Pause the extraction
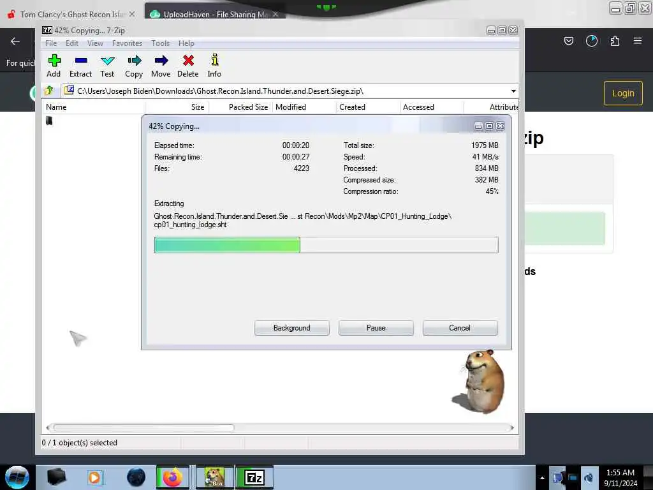The height and width of the screenshot is (490, 653). coord(376,328)
